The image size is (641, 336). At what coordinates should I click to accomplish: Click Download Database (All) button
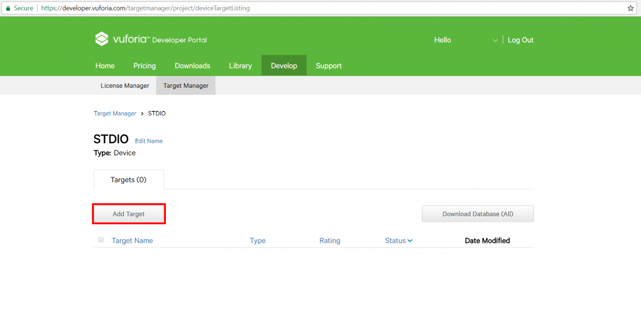pyautogui.click(x=478, y=214)
